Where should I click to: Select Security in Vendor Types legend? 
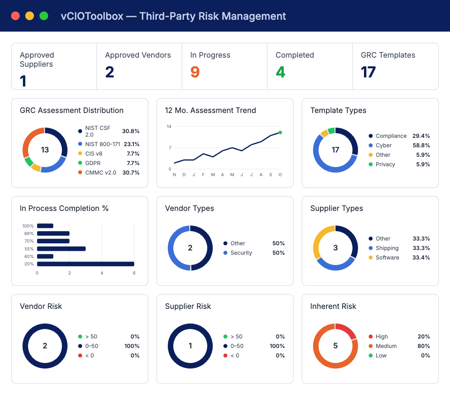tap(254, 253)
